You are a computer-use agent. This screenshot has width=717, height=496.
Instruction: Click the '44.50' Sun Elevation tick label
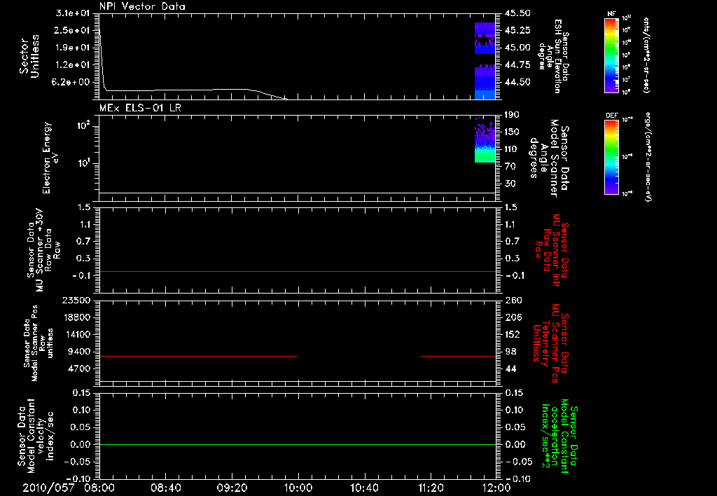click(x=517, y=83)
